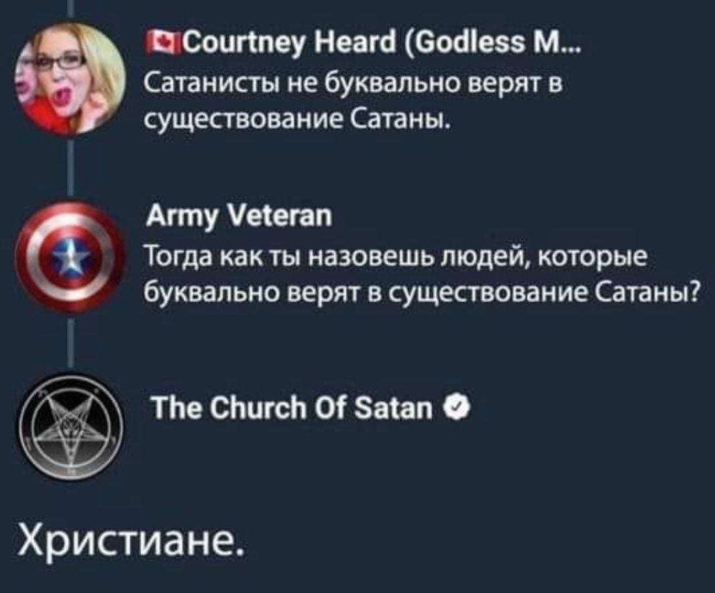Open the Church of Satan pentagram avatar

tap(70, 427)
